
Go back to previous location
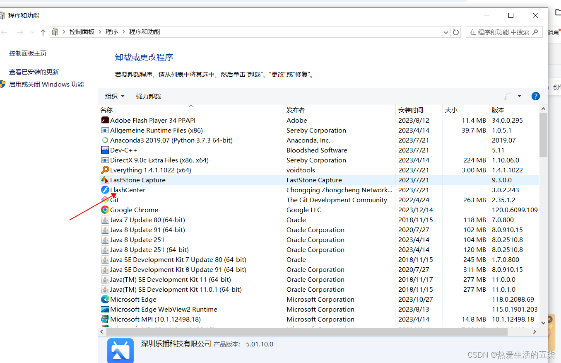[x=5, y=32]
